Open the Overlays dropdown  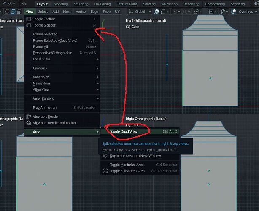(248, 11)
